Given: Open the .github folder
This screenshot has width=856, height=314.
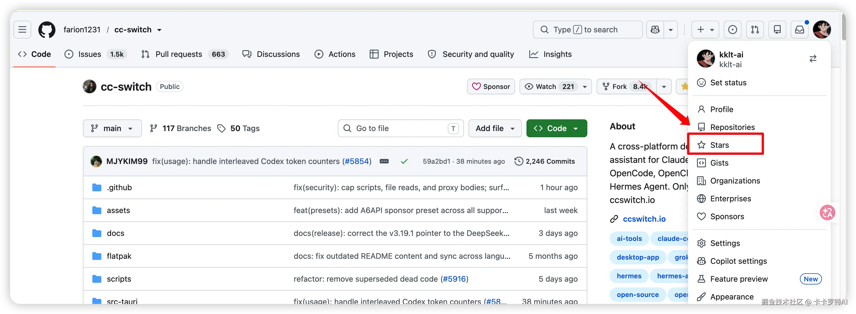Looking at the screenshot, I should tap(119, 187).
